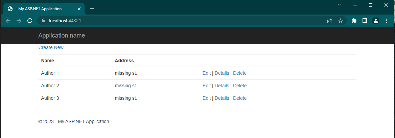Go back with the browser back arrow
The width and height of the screenshot is (395, 138).
(x=8, y=21)
